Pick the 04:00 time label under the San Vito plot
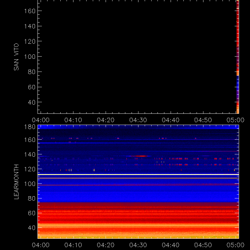 (41, 120)
